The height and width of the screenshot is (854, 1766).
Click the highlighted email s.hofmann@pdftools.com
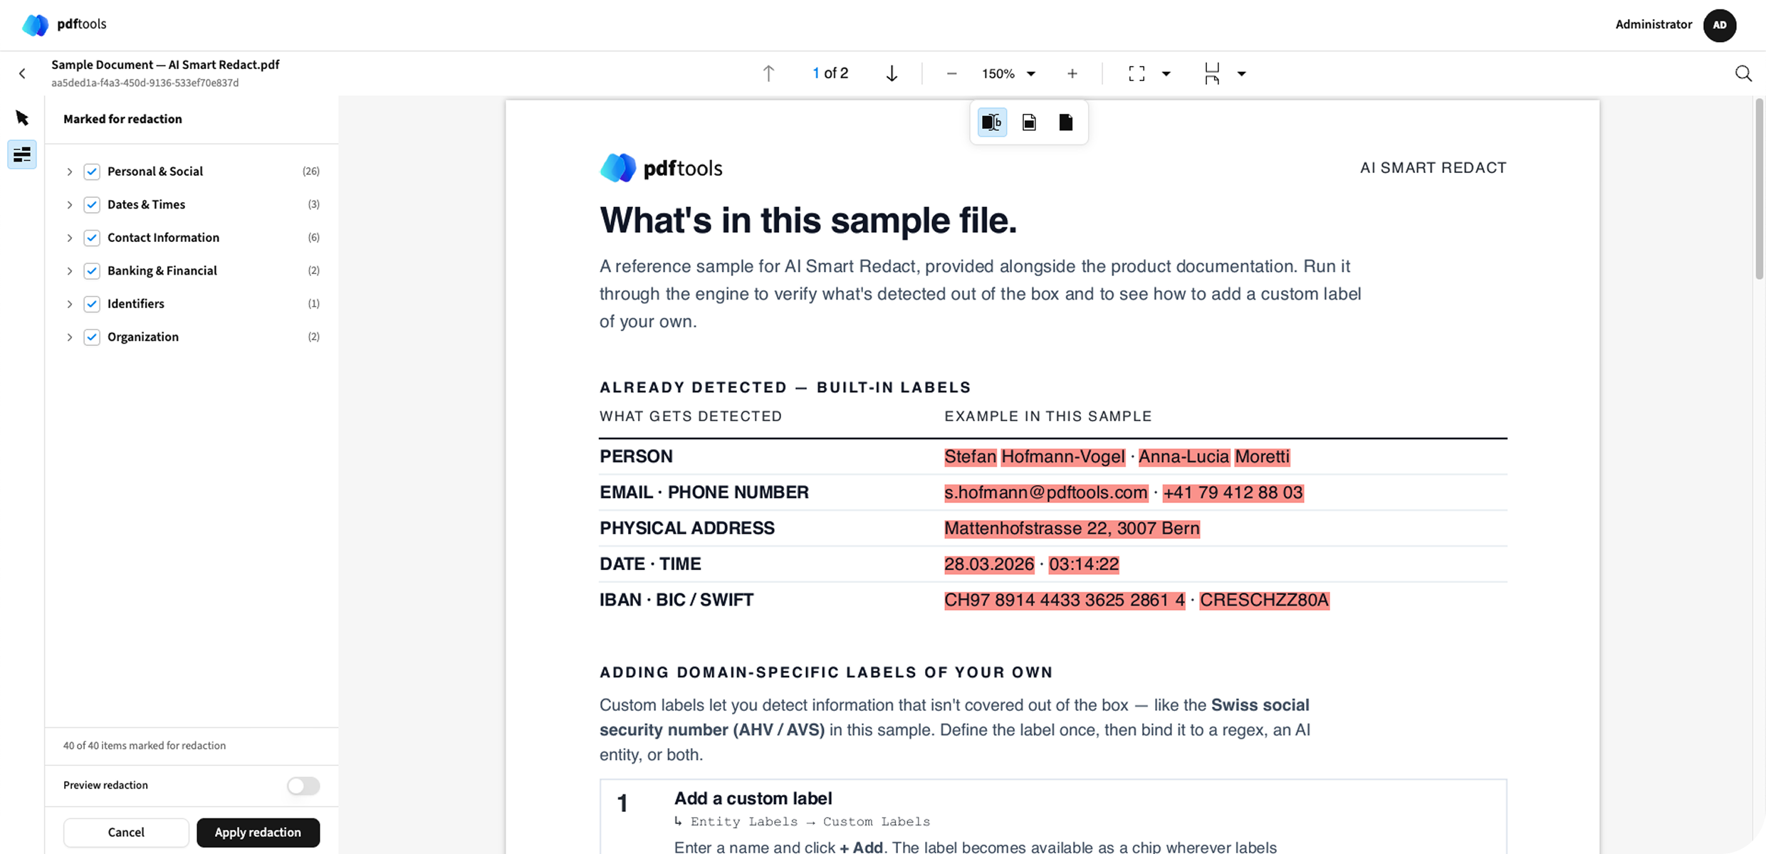(1046, 492)
